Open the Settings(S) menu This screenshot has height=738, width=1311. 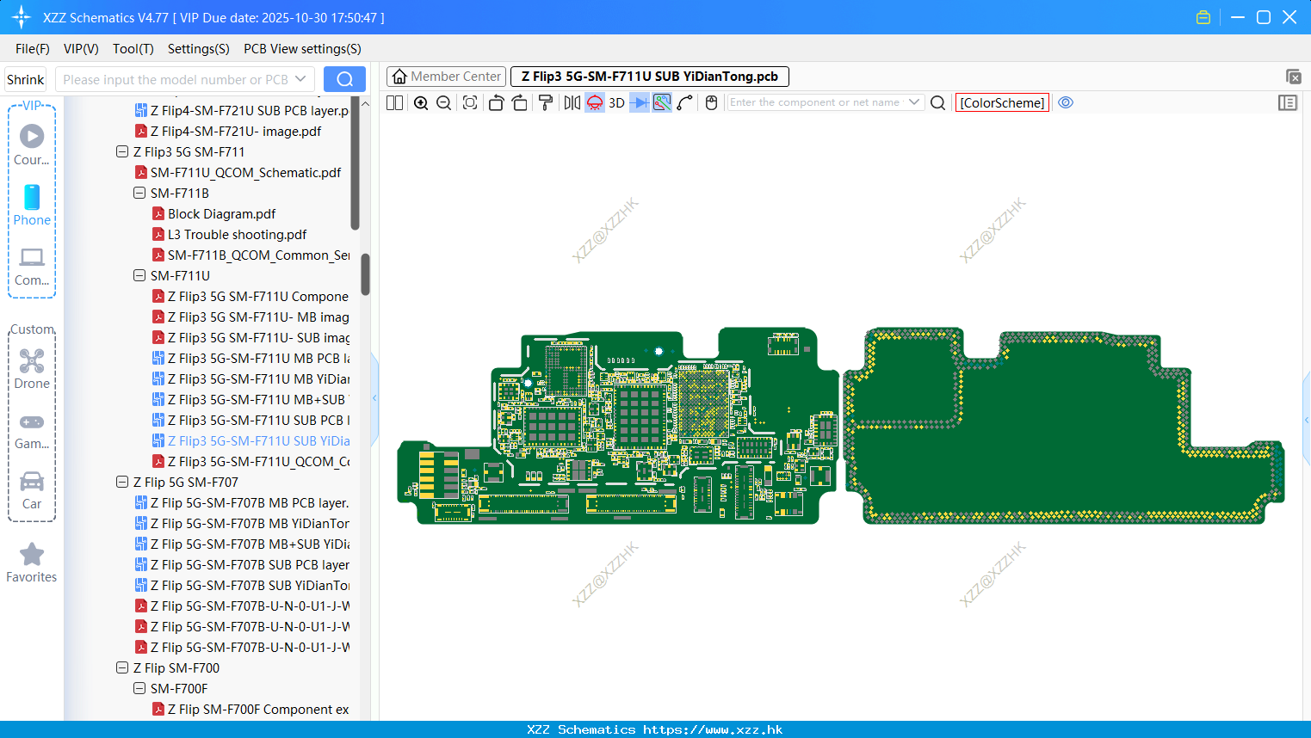pyautogui.click(x=199, y=49)
